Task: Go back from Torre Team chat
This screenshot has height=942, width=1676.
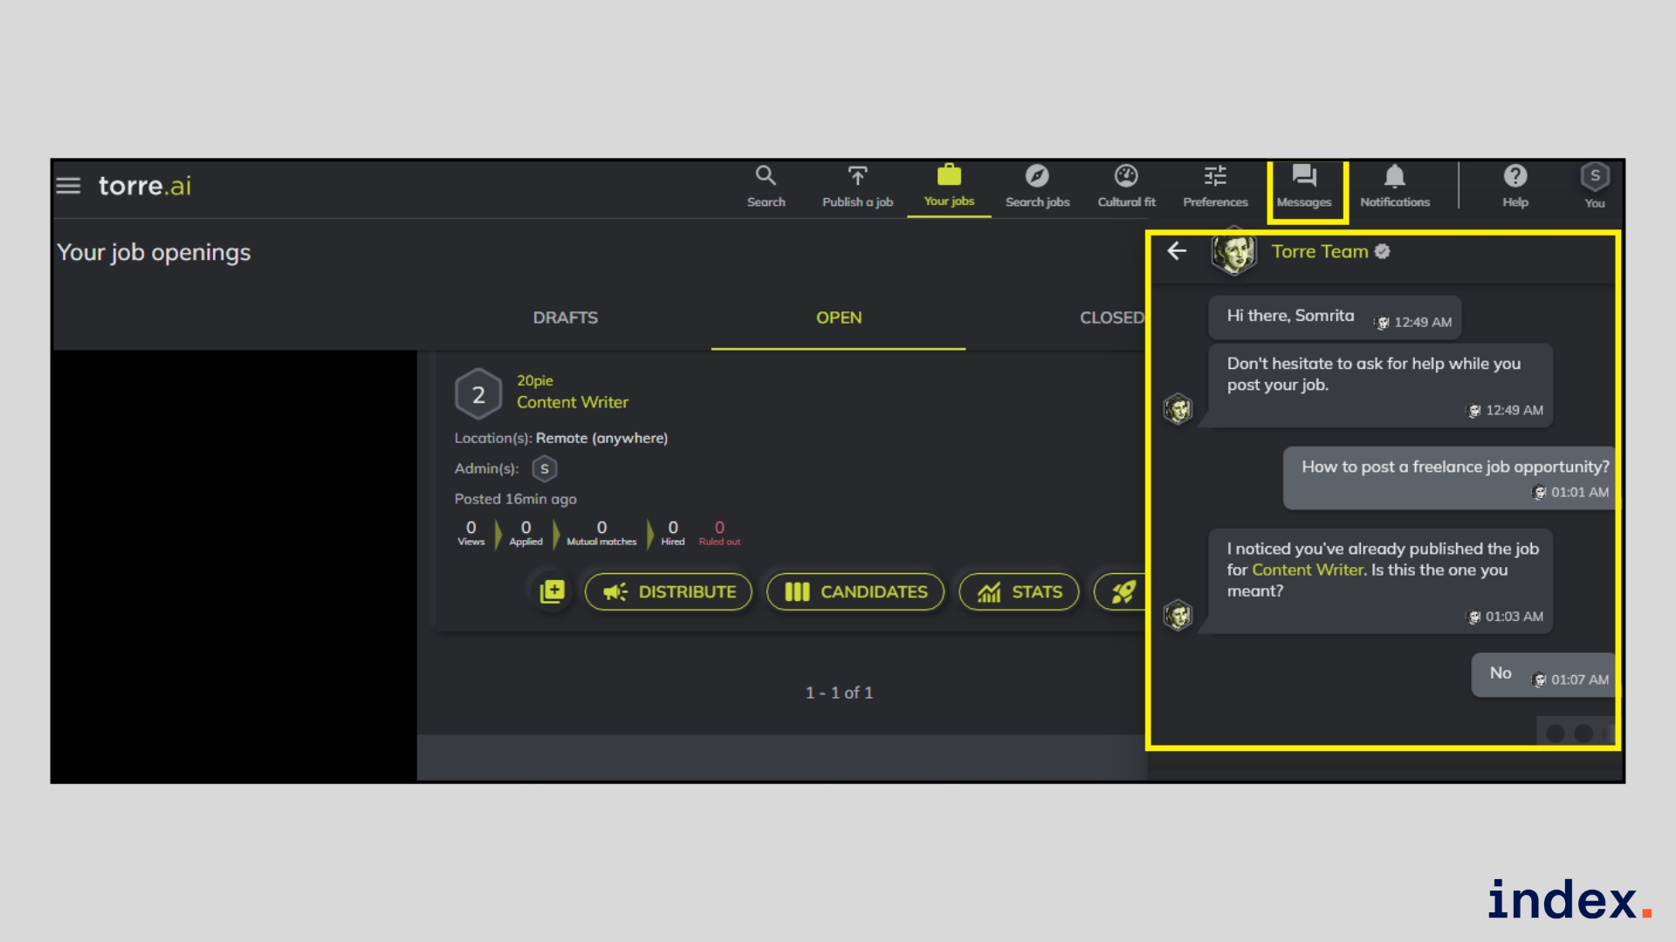Action: point(1177,251)
